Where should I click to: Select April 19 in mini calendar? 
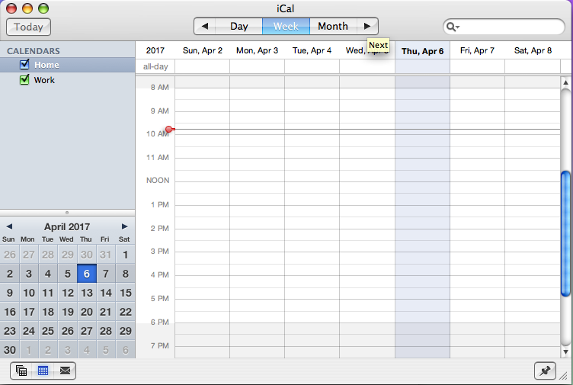[68, 312]
